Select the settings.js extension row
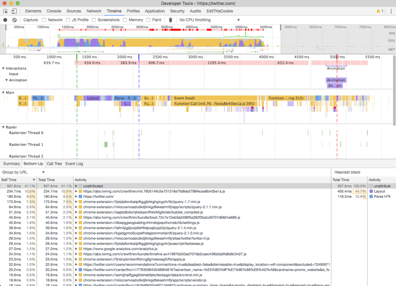This screenshot has width=396, height=286. click(166, 223)
